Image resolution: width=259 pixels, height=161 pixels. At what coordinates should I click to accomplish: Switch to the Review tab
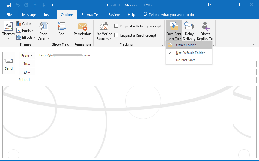[x=114, y=15]
